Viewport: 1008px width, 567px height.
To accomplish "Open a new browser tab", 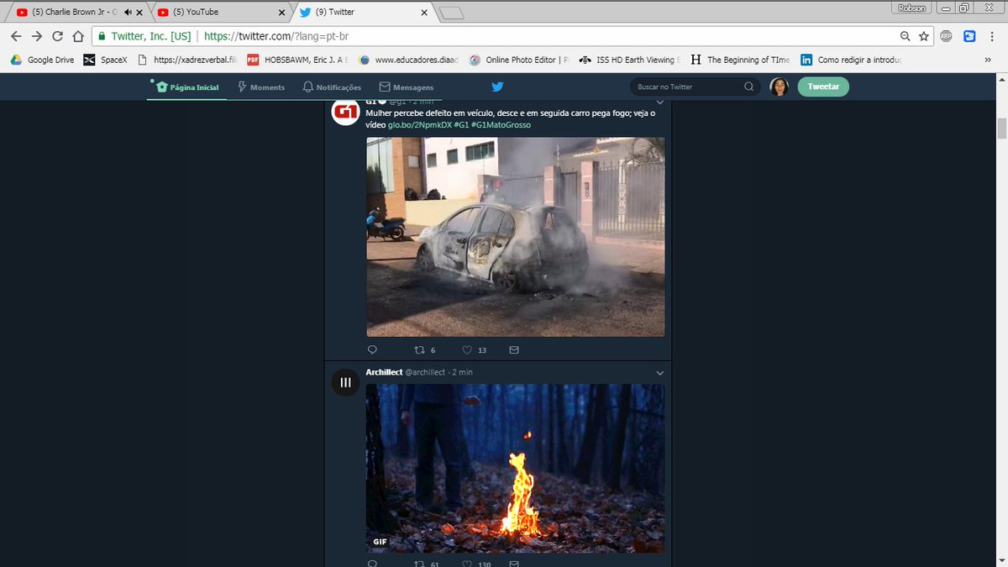I will click(452, 13).
